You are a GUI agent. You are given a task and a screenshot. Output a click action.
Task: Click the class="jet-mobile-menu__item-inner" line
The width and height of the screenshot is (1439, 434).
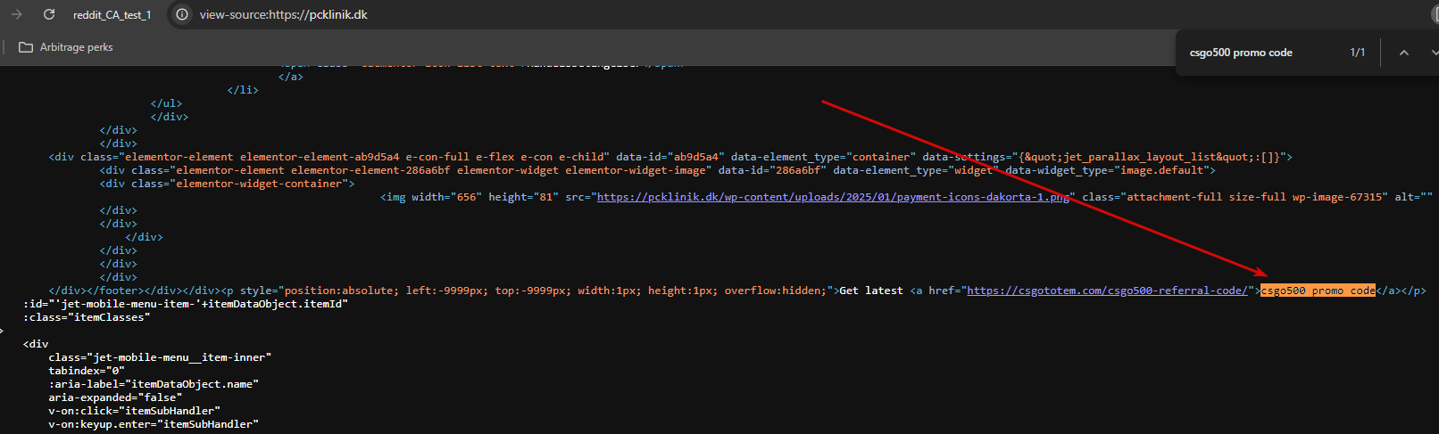tap(160, 357)
